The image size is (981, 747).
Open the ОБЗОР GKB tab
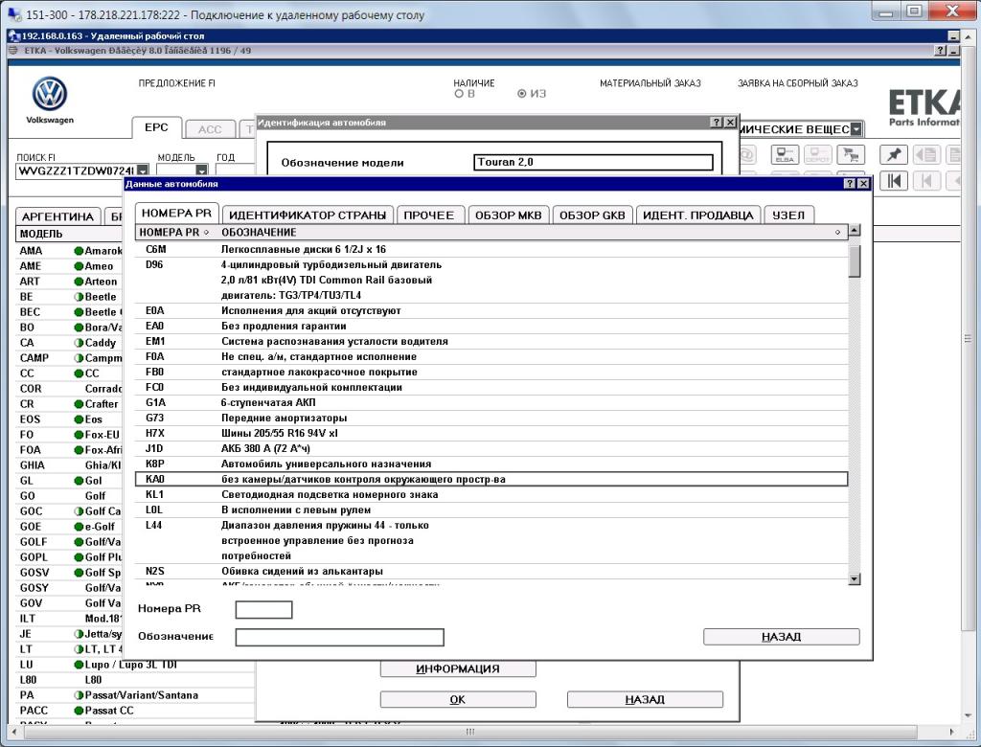pos(592,215)
